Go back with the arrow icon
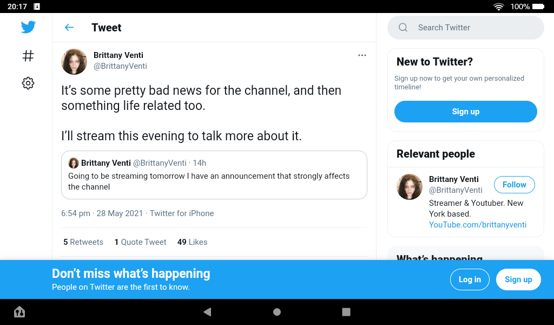 [x=69, y=27]
